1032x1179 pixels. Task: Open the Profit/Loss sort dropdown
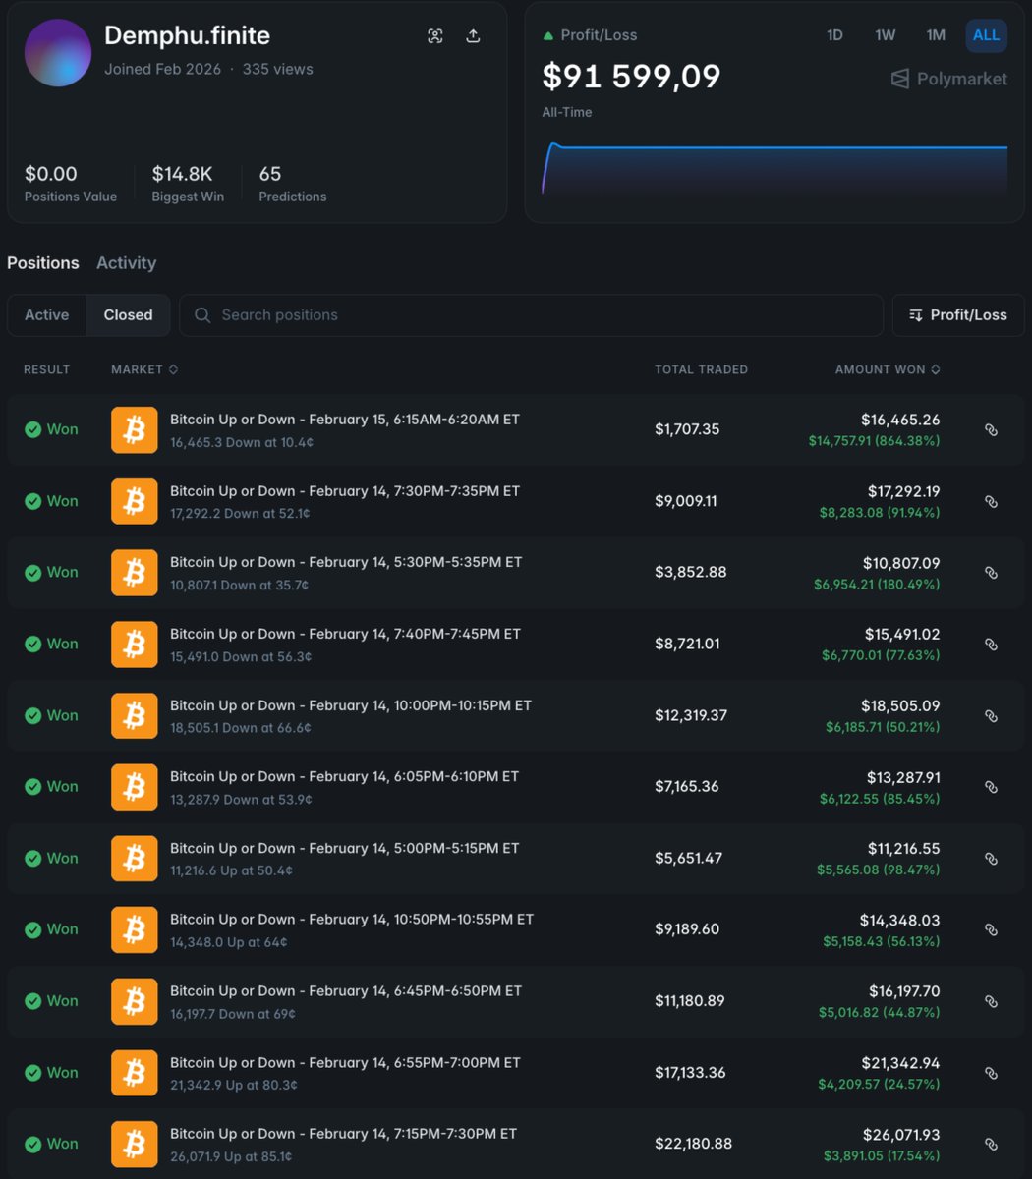[958, 315]
